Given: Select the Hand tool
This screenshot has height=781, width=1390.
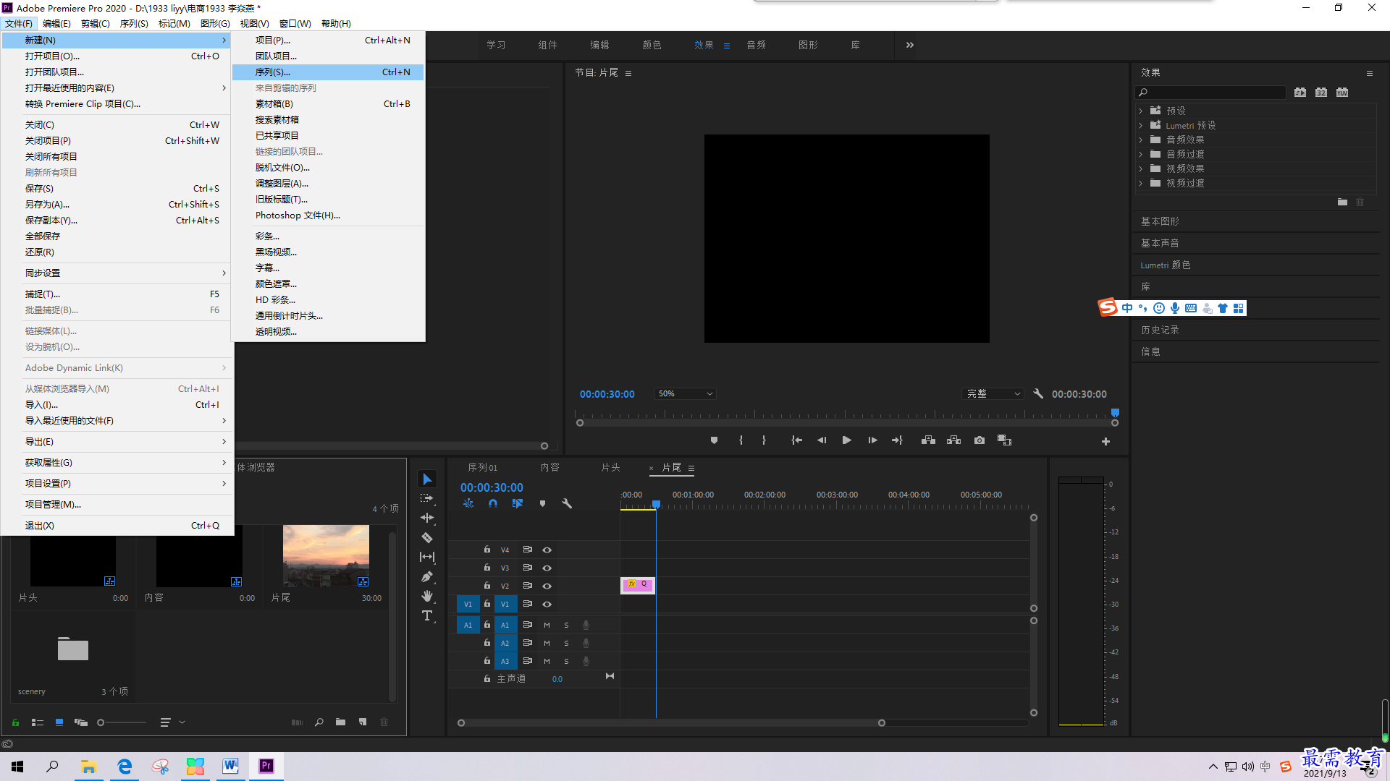Looking at the screenshot, I should pos(427,596).
